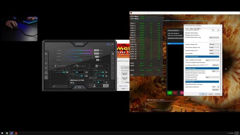This screenshot has height=135, width=240.
Task: Click the green Add button in RTSS
Action: (x=169, y=93)
